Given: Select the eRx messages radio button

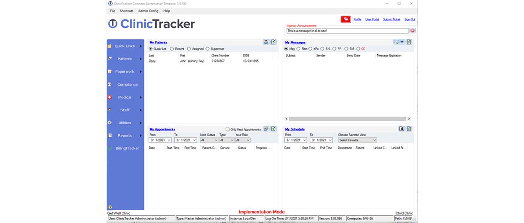Looking at the screenshot, I should click(310, 49).
